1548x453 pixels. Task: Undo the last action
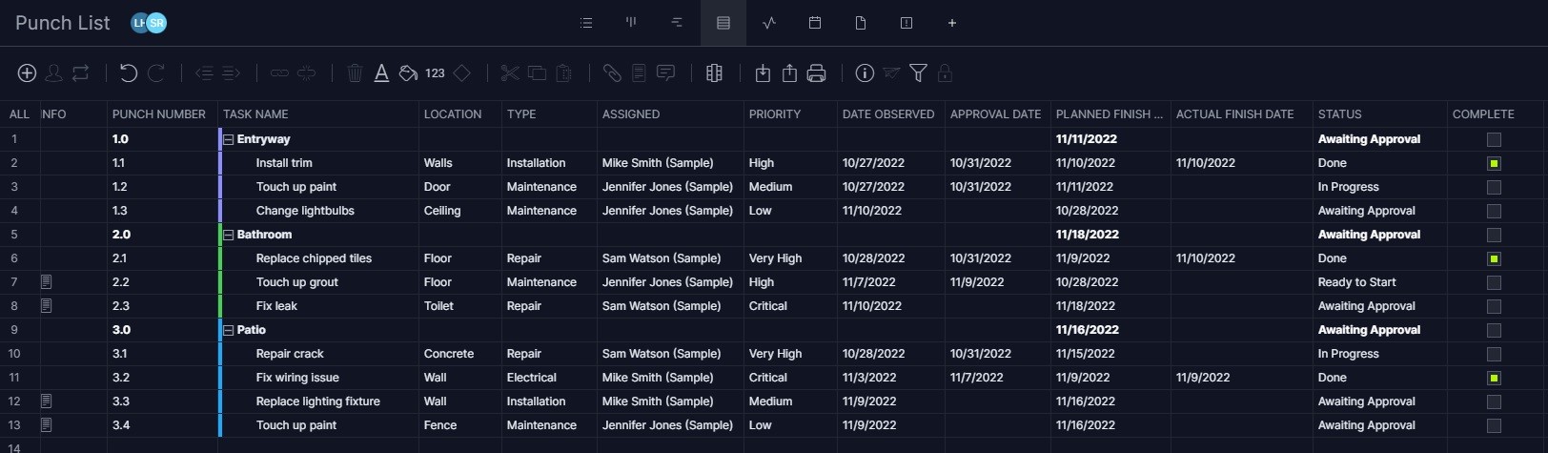[129, 73]
